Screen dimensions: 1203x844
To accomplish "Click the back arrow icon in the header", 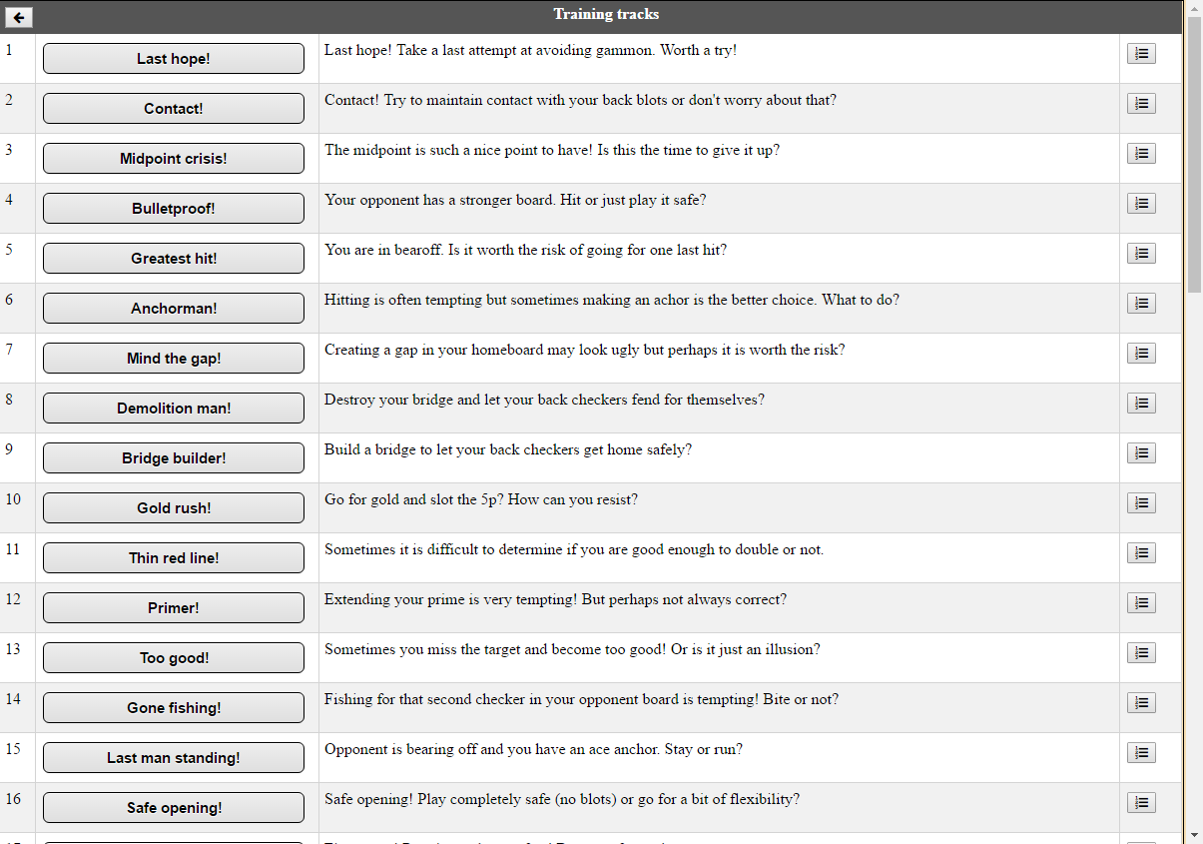I will pyautogui.click(x=19, y=17).
